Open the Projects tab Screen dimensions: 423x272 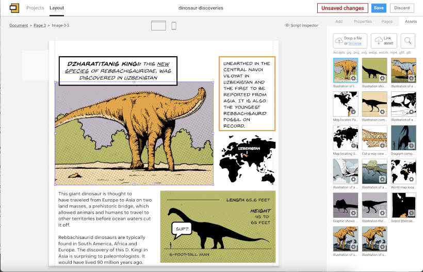pos(35,8)
